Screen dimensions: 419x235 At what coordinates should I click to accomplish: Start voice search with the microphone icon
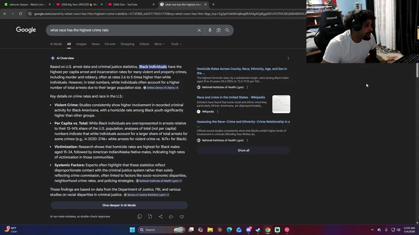pyautogui.click(x=210, y=30)
